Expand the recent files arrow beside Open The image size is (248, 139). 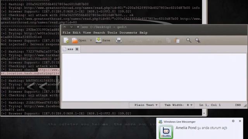coord(91,41)
